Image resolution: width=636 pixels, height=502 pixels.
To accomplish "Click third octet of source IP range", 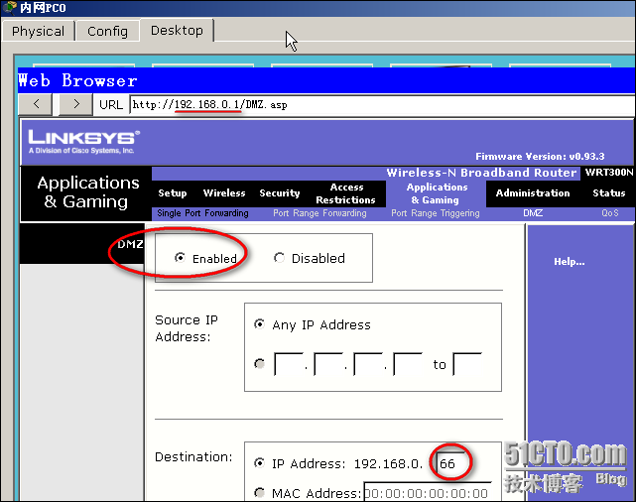I will coord(368,364).
